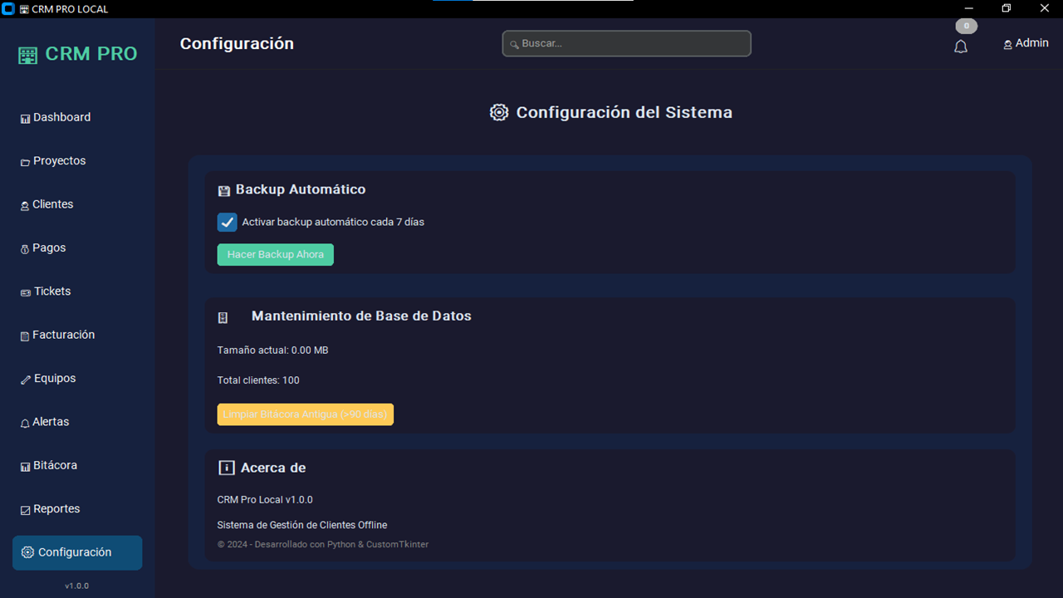Select the Equipos wrench icon
Screen dimensions: 1063x598
[x=24, y=378]
